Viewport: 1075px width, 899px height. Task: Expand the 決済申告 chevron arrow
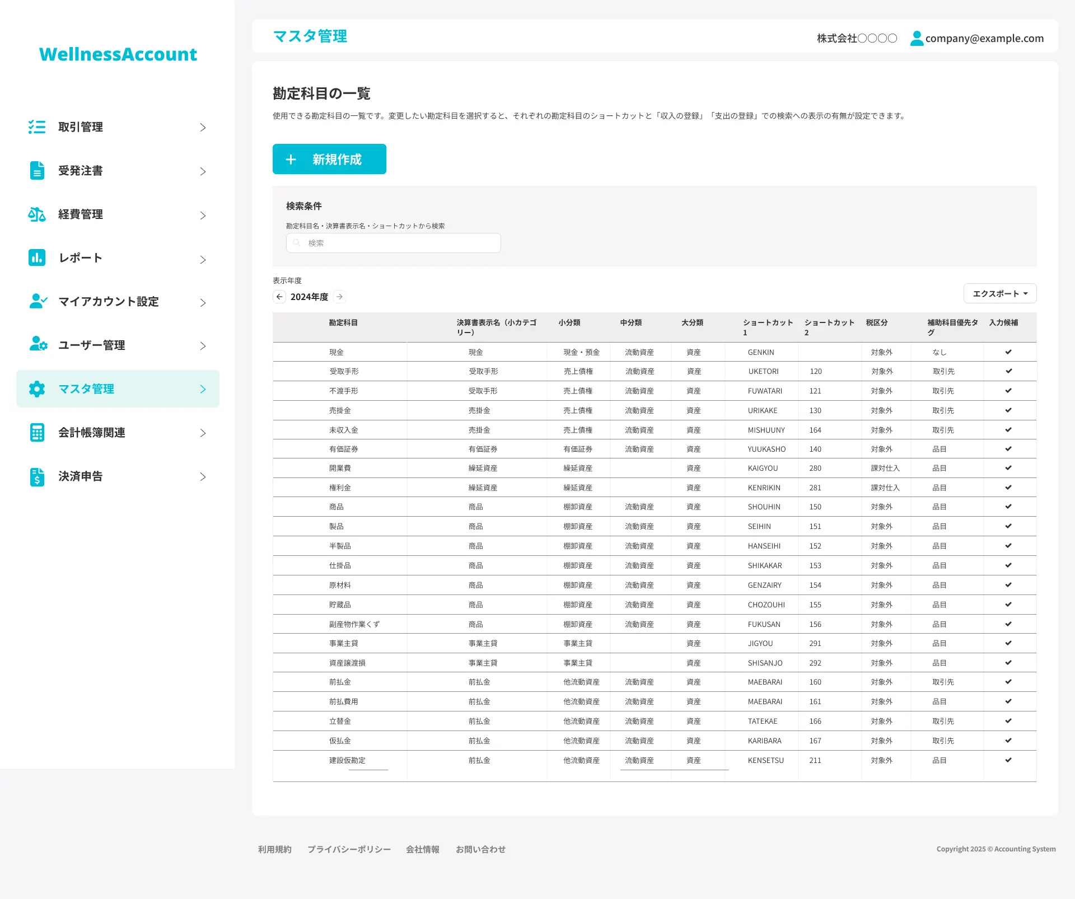[203, 477]
